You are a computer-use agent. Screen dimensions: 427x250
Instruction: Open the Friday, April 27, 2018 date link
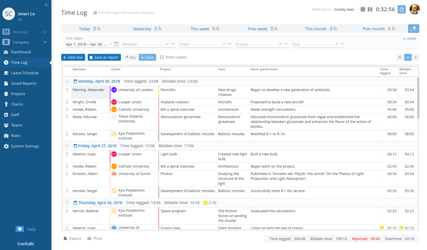pyautogui.click(x=97, y=146)
